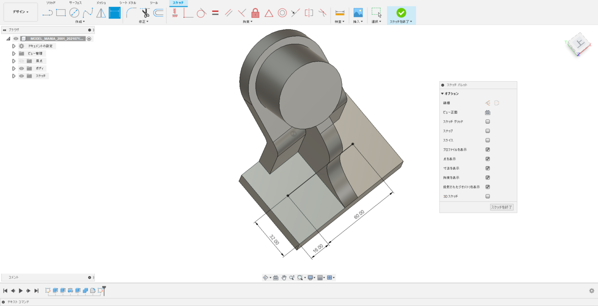Apply the Curvature constraint
Image resolution: width=598 pixels, height=306 pixels.
(322, 13)
